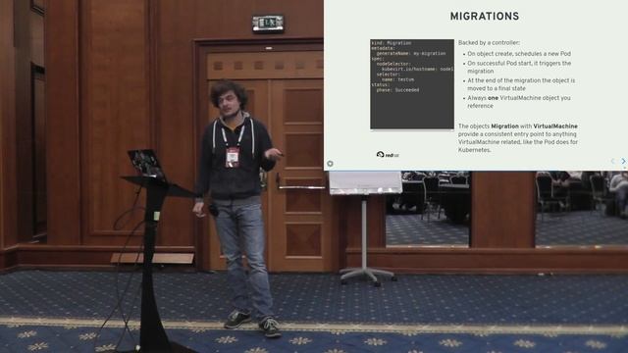This screenshot has width=628, height=353.
Task: Click the "generateName: my-migration" code line
Action: (411, 53)
